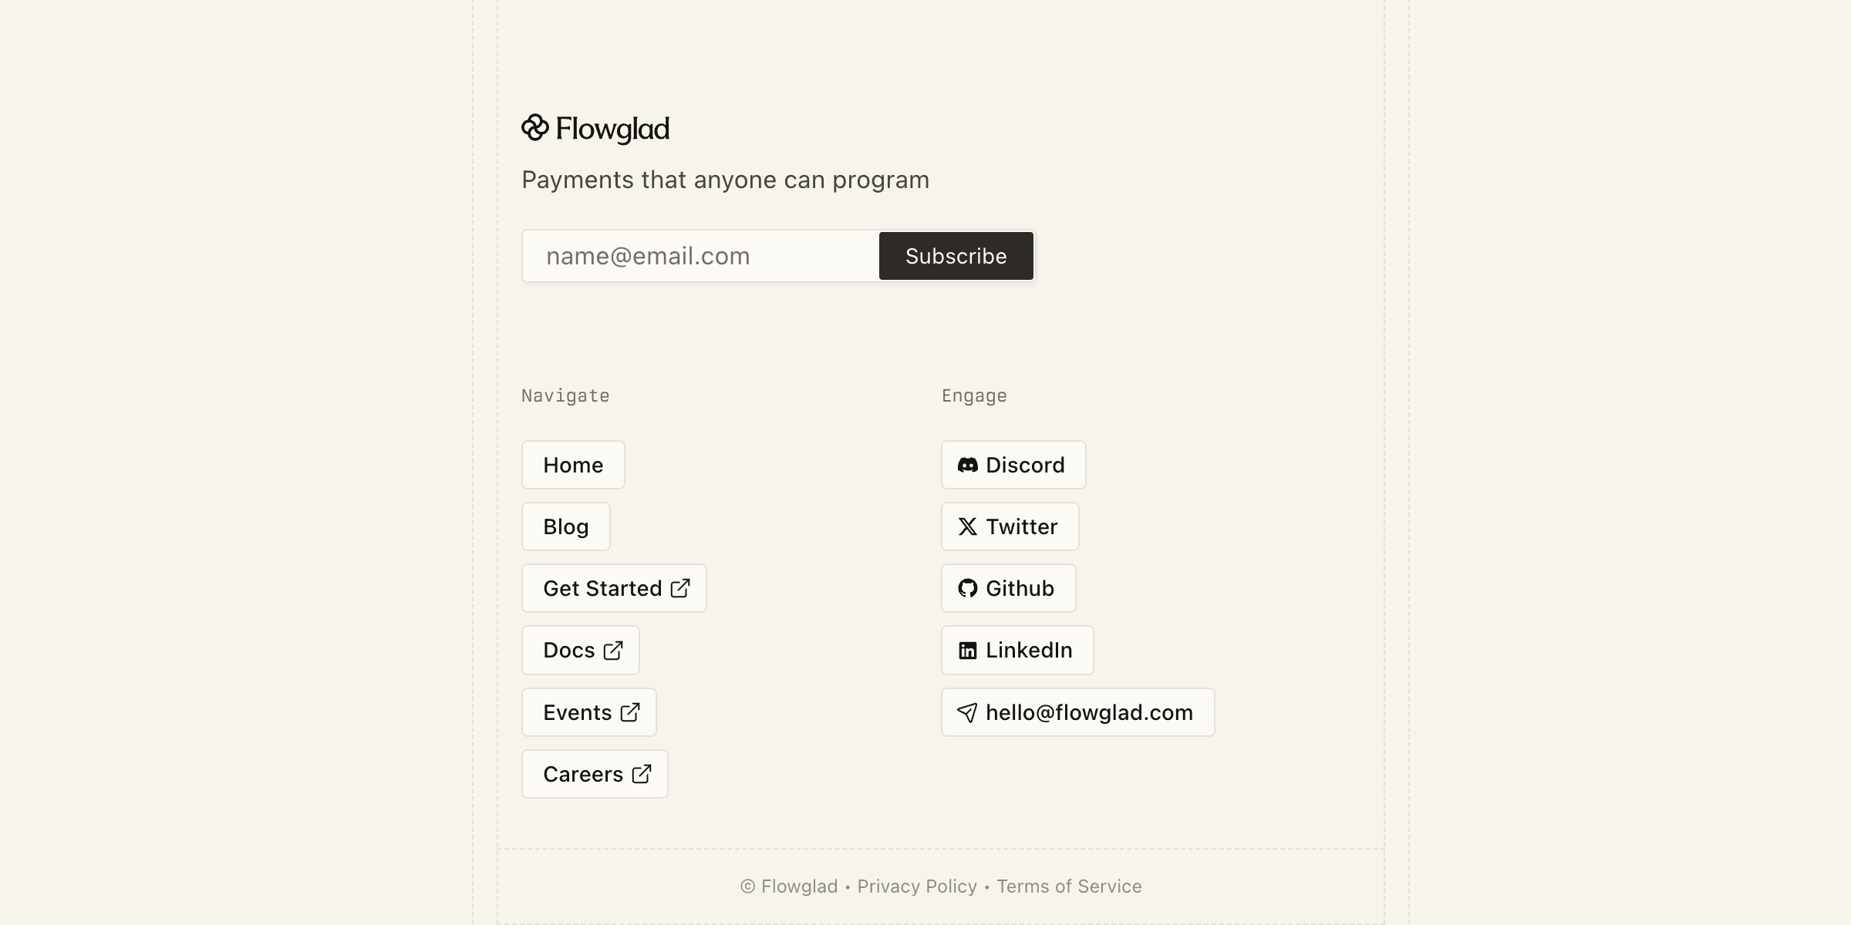Click the hello@flowglad.com email link
1851x925 pixels.
[x=1089, y=712]
